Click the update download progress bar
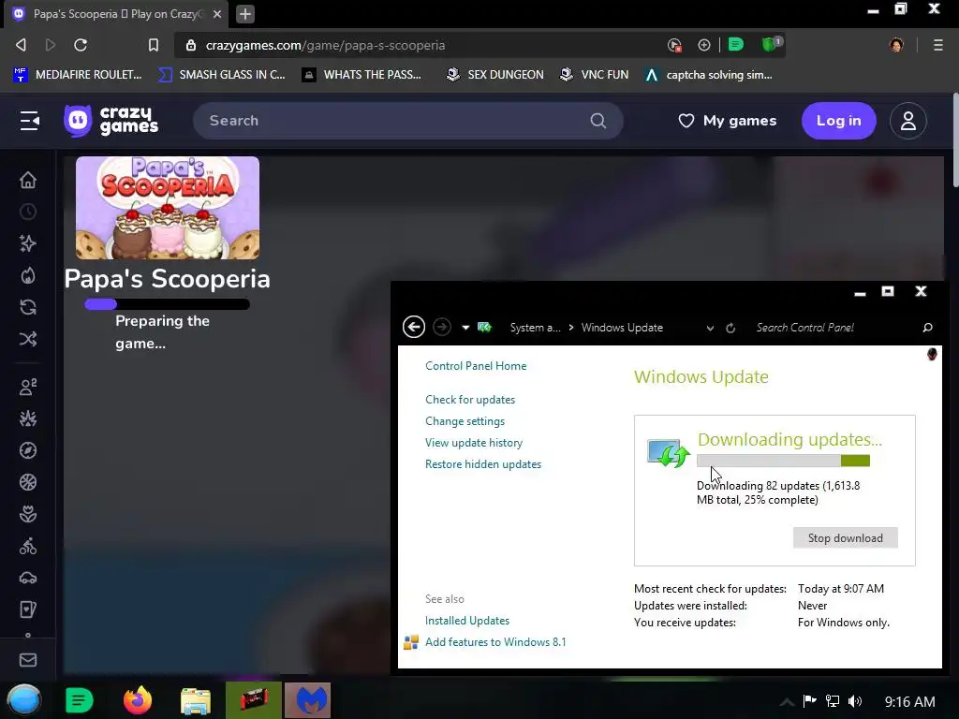Image resolution: width=959 pixels, height=719 pixels. [x=783, y=461]
